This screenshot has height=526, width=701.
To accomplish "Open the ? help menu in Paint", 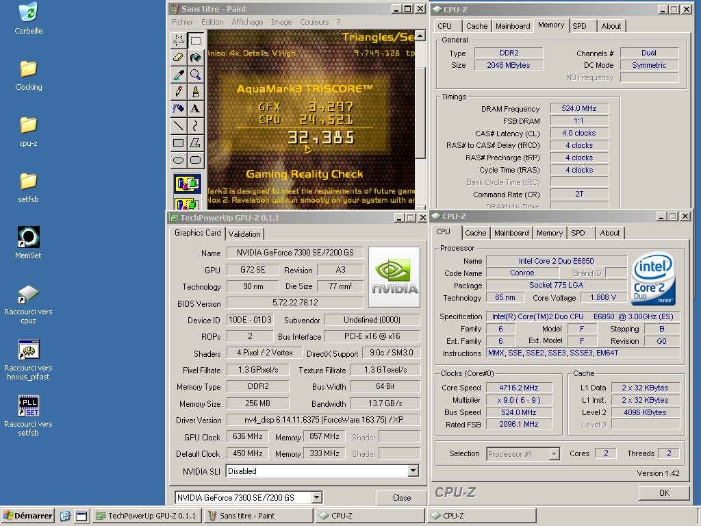I will click(338, 22).
